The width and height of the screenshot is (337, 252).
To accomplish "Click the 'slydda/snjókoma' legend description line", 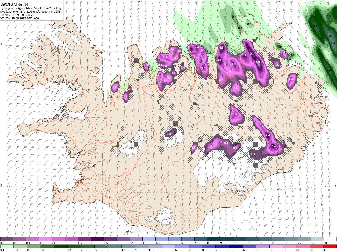I will 31,12.
